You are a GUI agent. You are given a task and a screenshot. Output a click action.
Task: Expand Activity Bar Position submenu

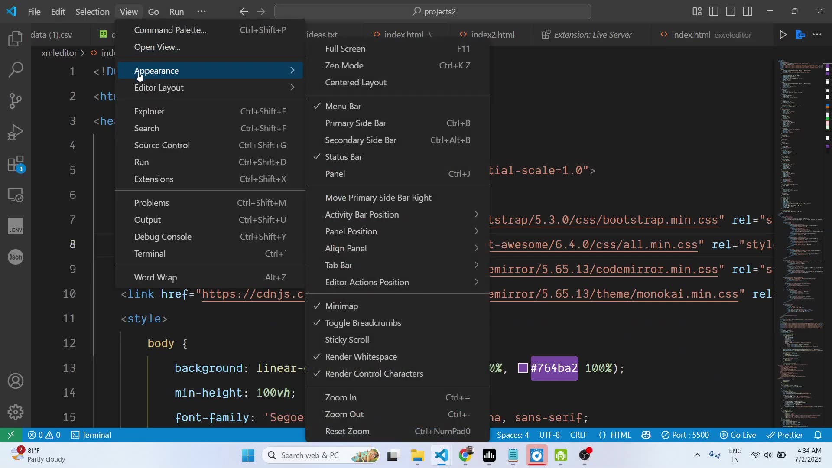(x=397, y=214)
